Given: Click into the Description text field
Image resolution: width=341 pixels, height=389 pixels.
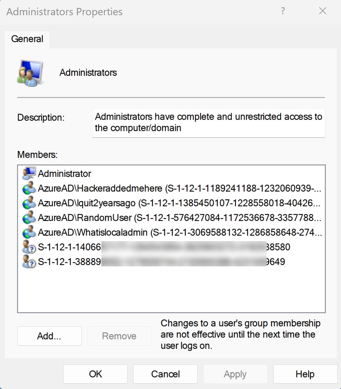Looking at the screenshot, I should (209, 123).
